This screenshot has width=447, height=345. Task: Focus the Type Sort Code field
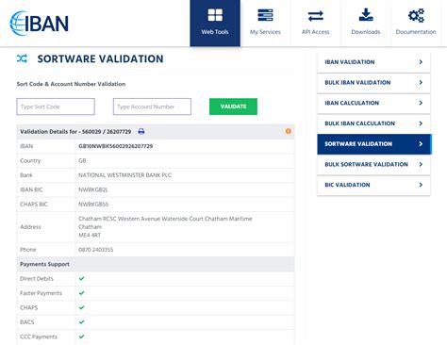point(56,107)
